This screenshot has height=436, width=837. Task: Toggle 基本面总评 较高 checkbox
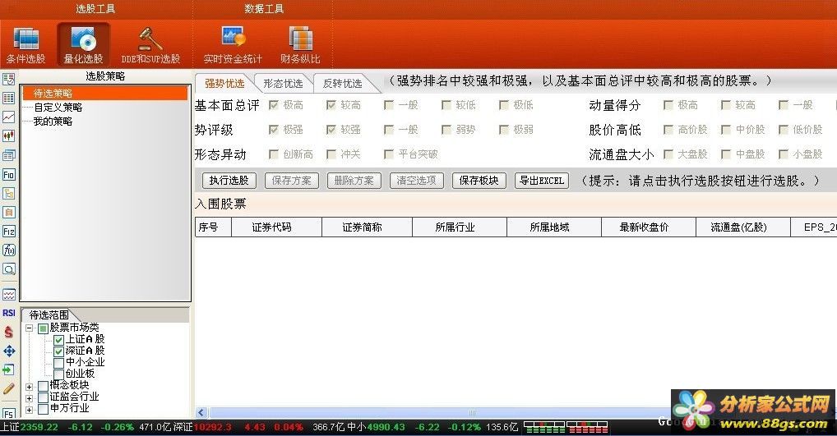pyautogui.click(x=331, y=105)
